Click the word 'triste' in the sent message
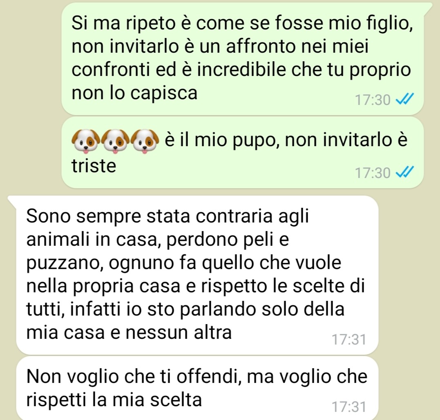Viewport: 440px width, 420px height. [x=94, y=166]
